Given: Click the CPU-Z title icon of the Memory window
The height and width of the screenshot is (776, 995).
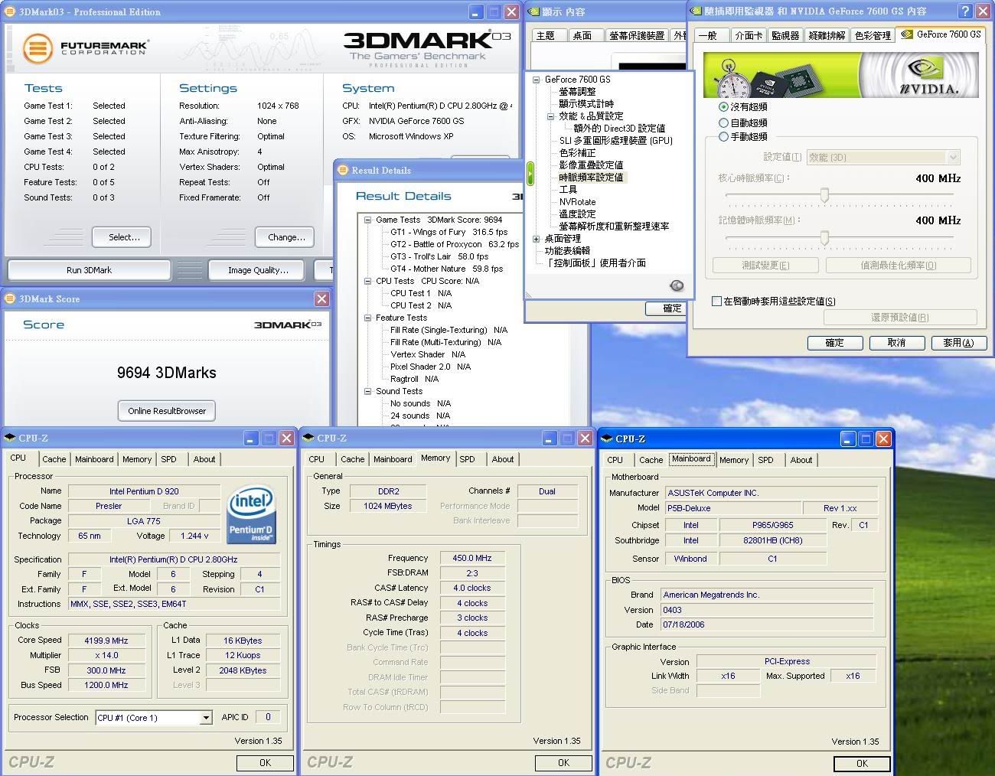Looking at the screenshot, I should pyautogui.click(x=308, y=438).
